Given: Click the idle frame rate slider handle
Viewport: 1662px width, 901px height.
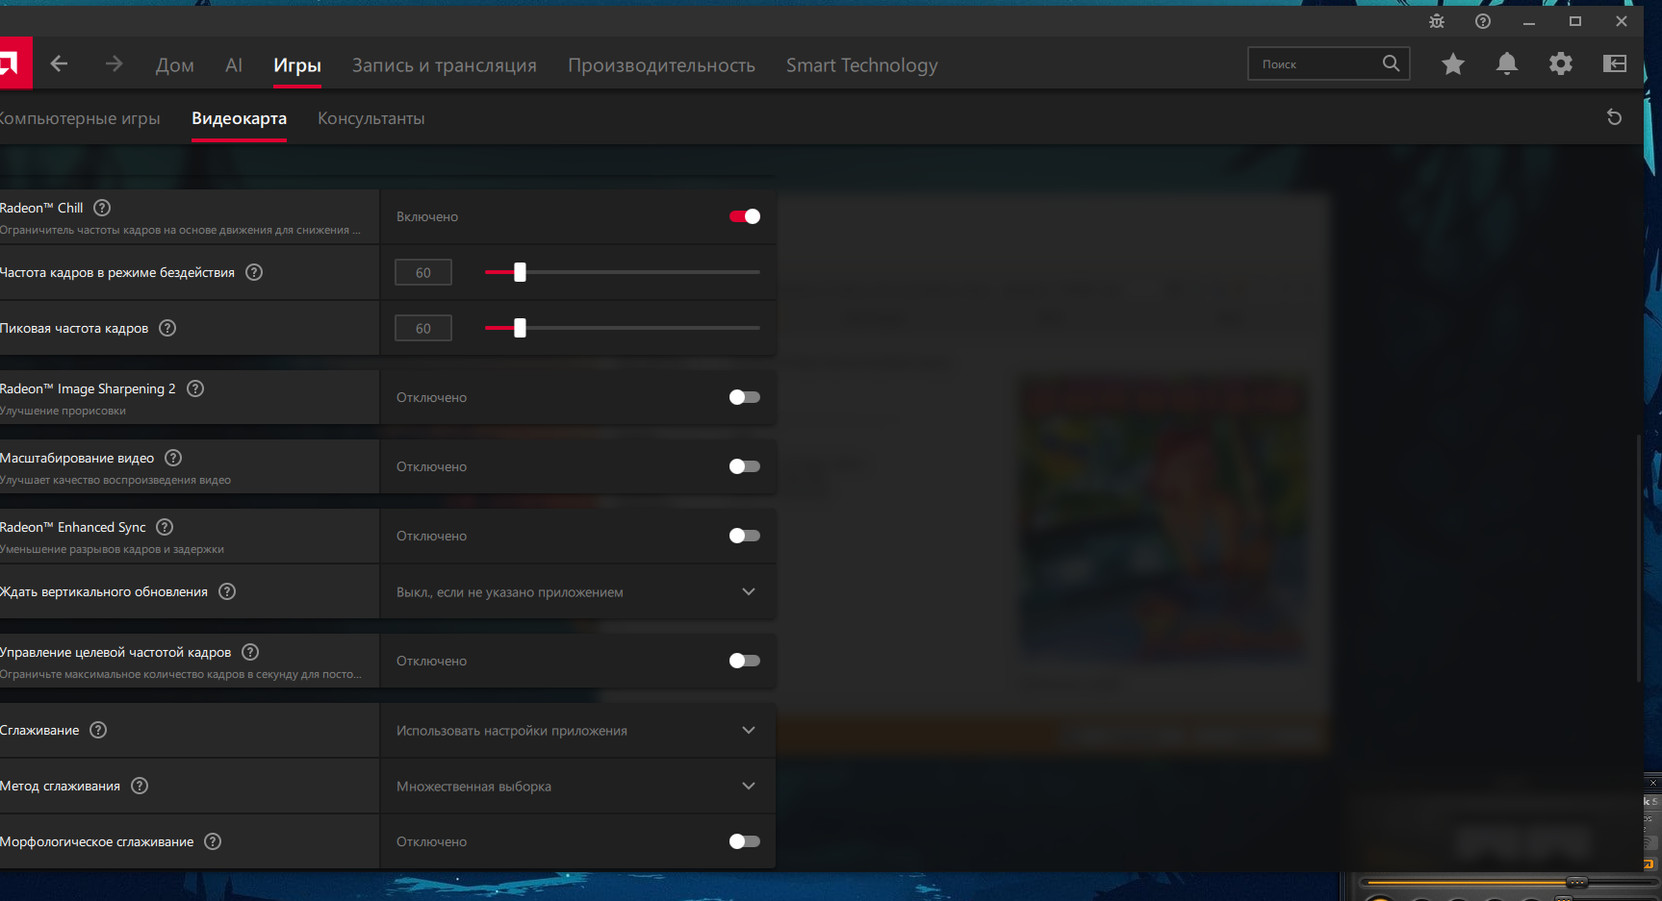Looking at the screenshot, I should [x=520, y=272].
